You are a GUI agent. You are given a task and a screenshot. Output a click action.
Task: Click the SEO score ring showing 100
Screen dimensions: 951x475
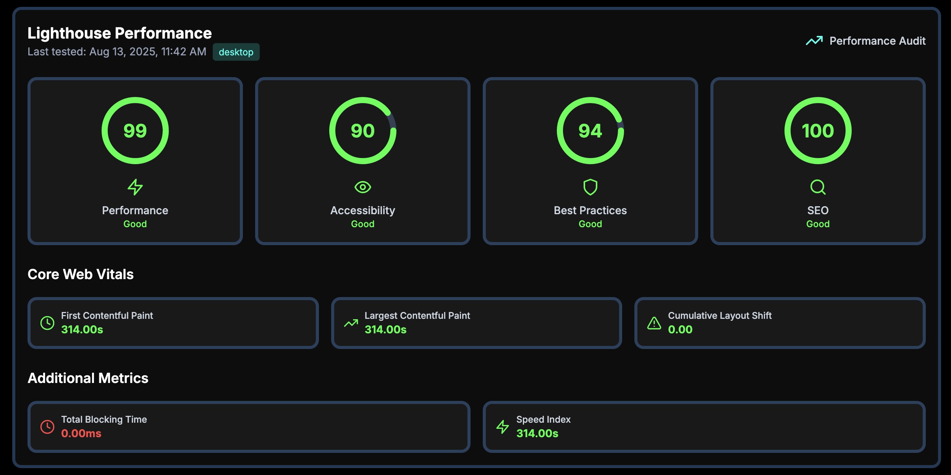click(x=817, y=130)
